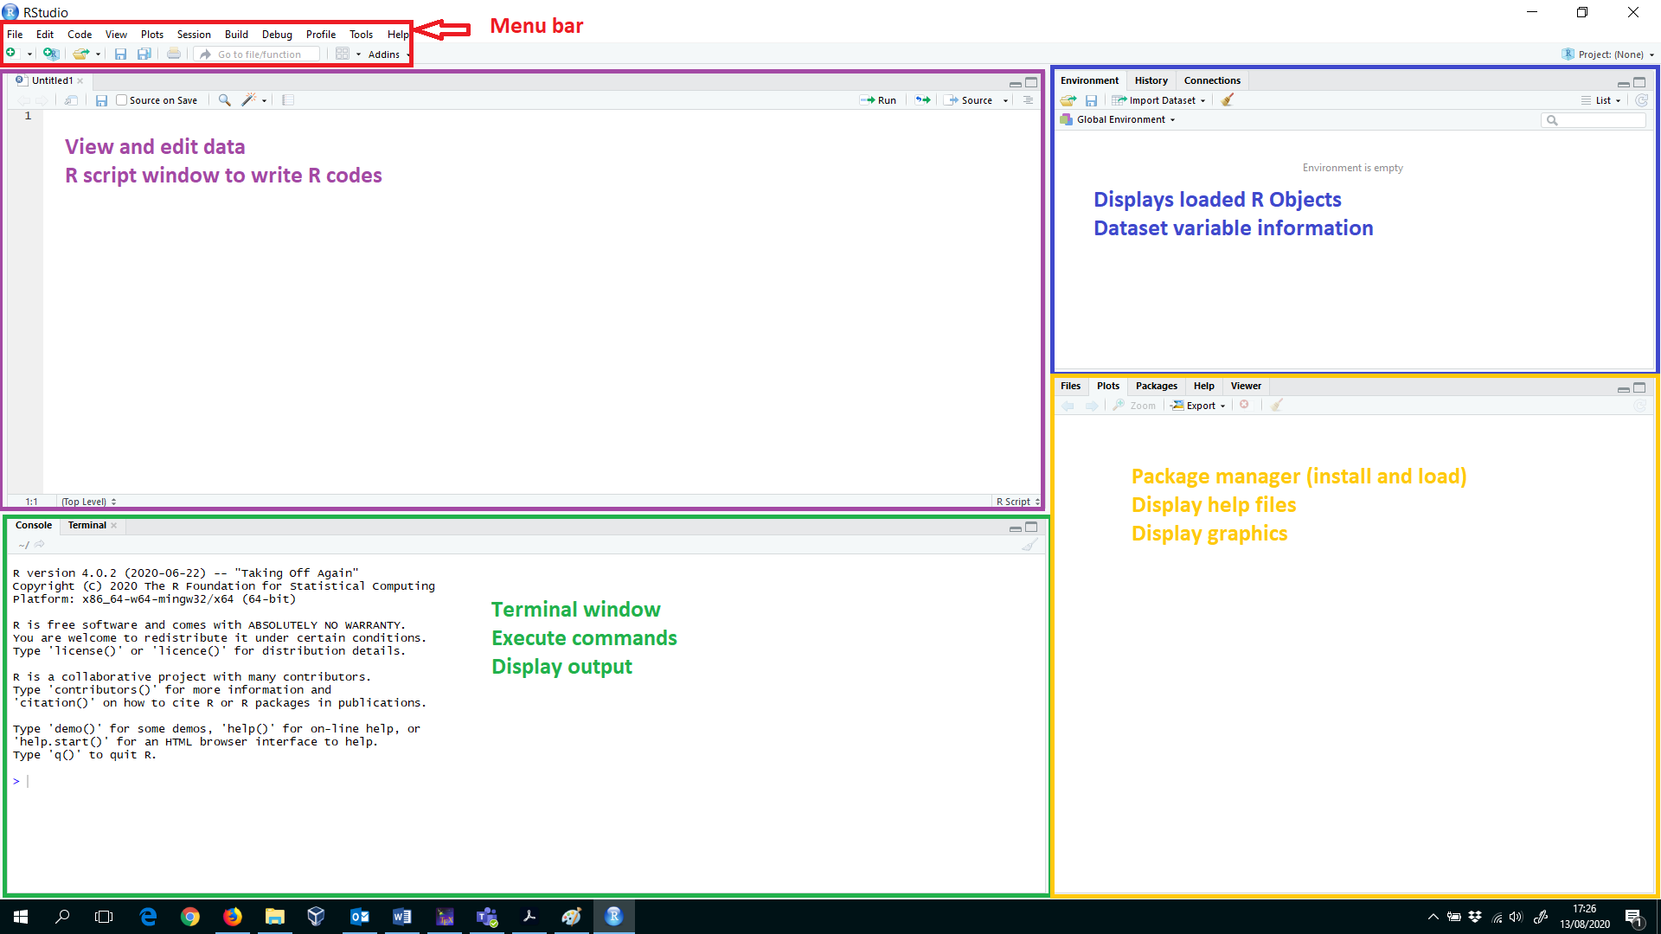1661x934 pixels.
Task: Open the Source button dropdown arrow
Action: [x=1005, y=99]
